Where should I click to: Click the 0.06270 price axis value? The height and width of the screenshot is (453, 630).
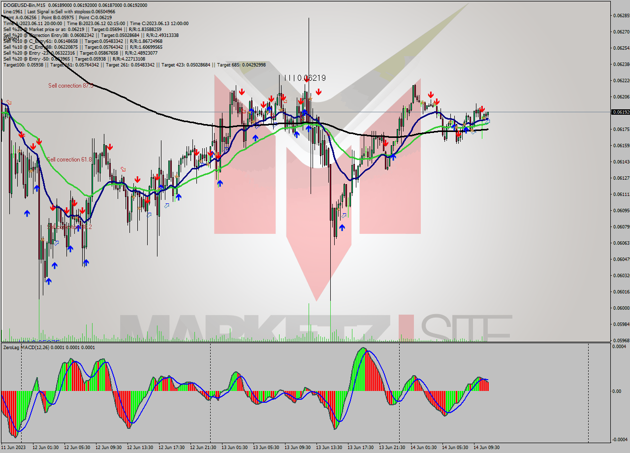click(621, 32)
